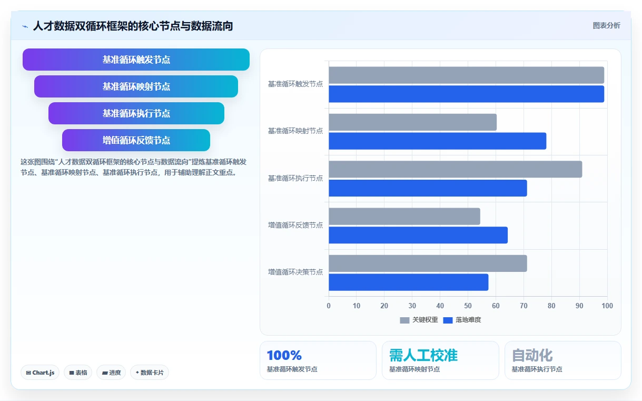Click the blue bar for 增值循环反馈节点

[x=418, y=235]
